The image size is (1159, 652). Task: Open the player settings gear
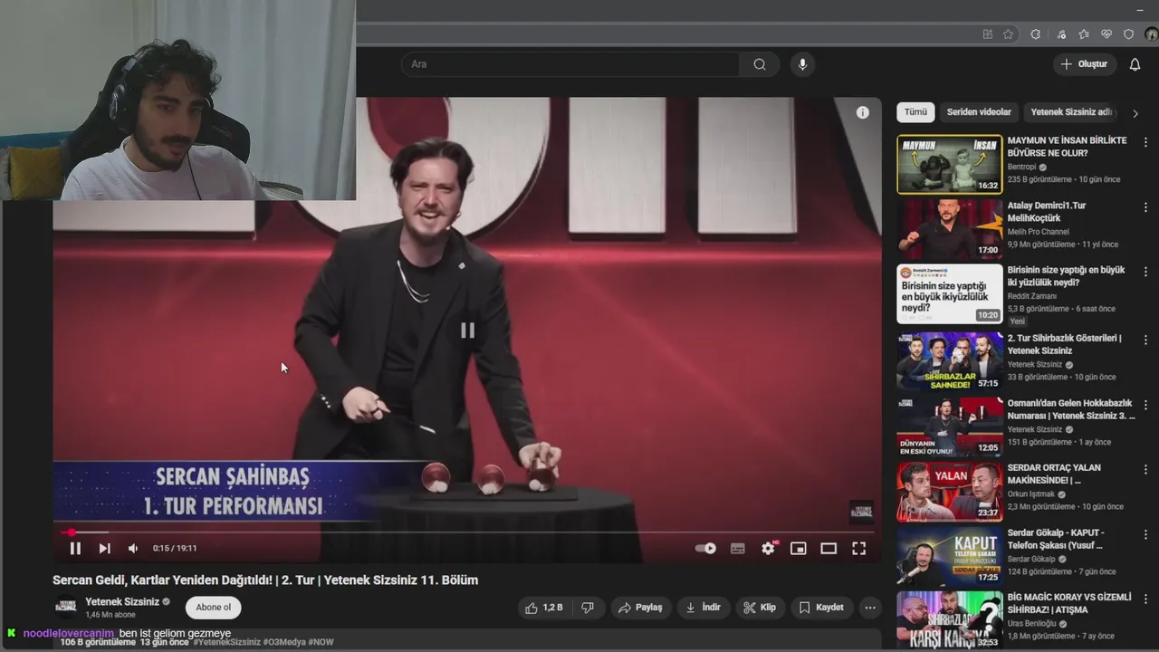point(769,548)
